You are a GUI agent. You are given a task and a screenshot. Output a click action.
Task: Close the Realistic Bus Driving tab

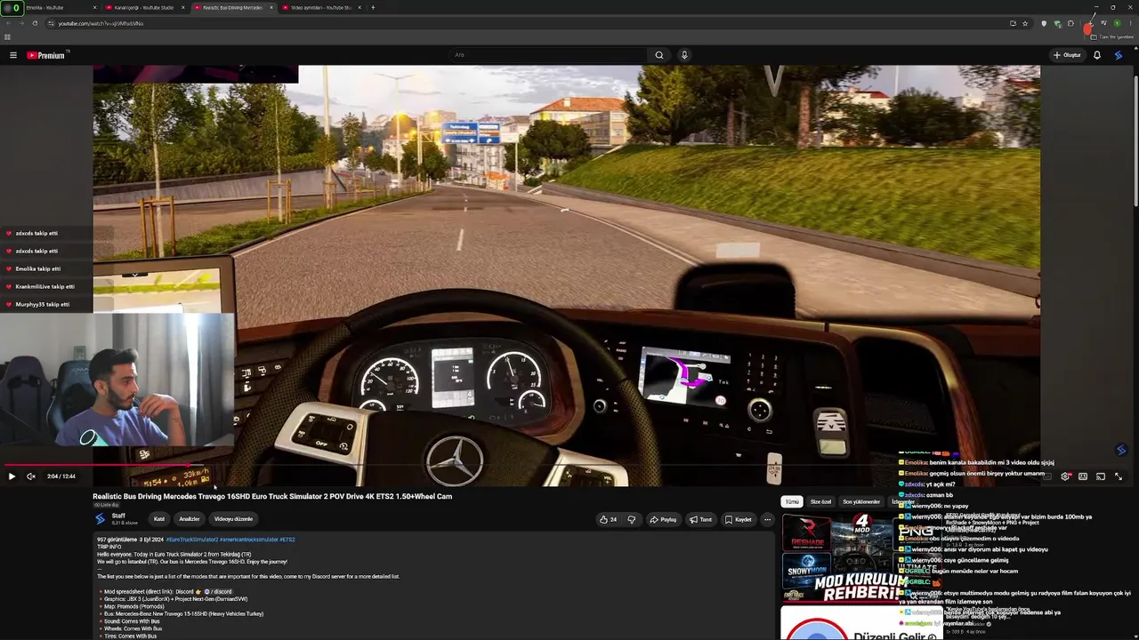[x=271, y=7]
